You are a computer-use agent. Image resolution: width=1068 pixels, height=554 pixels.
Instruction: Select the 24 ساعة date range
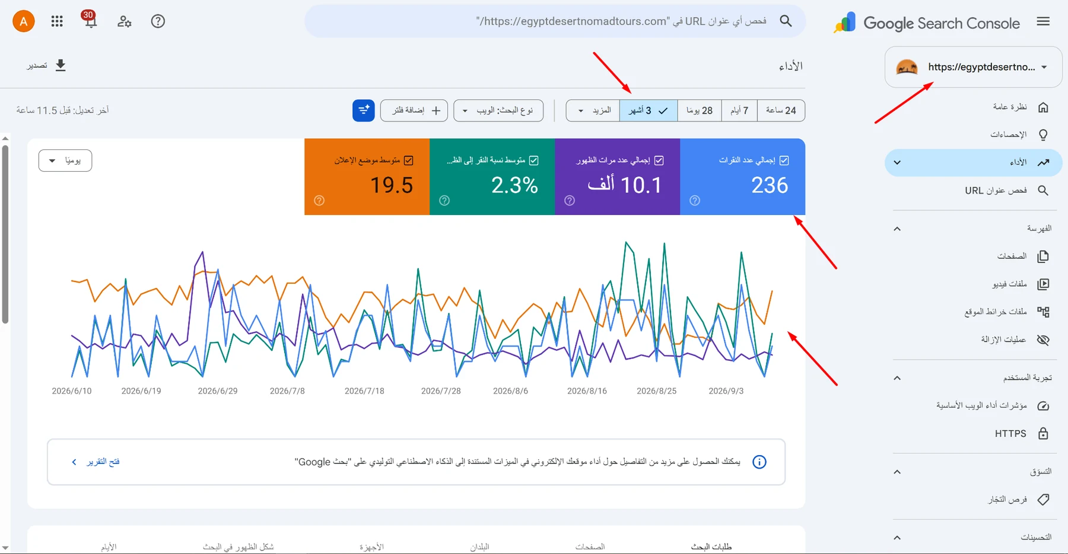781,110
